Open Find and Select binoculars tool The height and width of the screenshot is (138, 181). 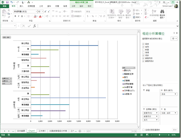pos(162,14)
